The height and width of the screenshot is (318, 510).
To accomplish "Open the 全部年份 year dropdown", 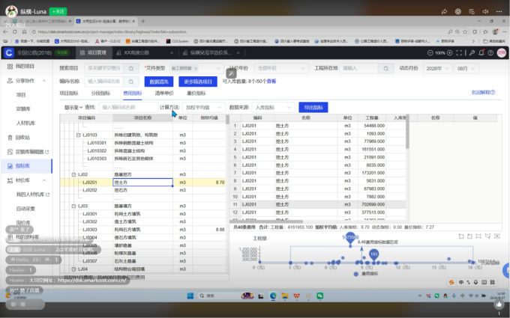I will tap(281, 69).
